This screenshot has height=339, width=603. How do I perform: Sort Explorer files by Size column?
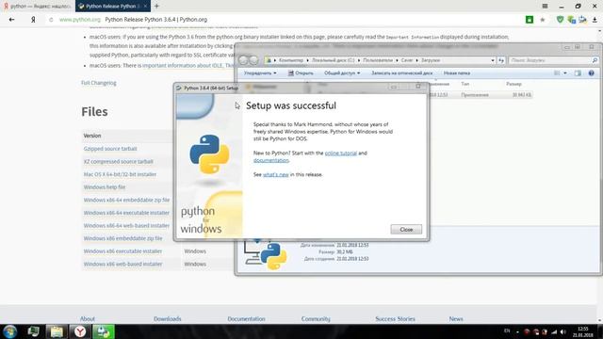(x=513, y=84)
